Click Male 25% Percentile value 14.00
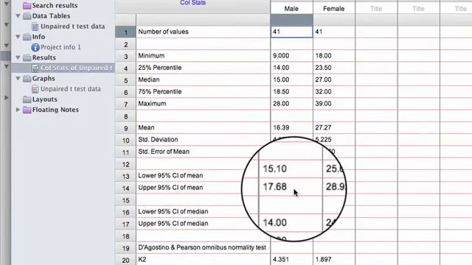472x265 pixels. click(x=281, y=68)
